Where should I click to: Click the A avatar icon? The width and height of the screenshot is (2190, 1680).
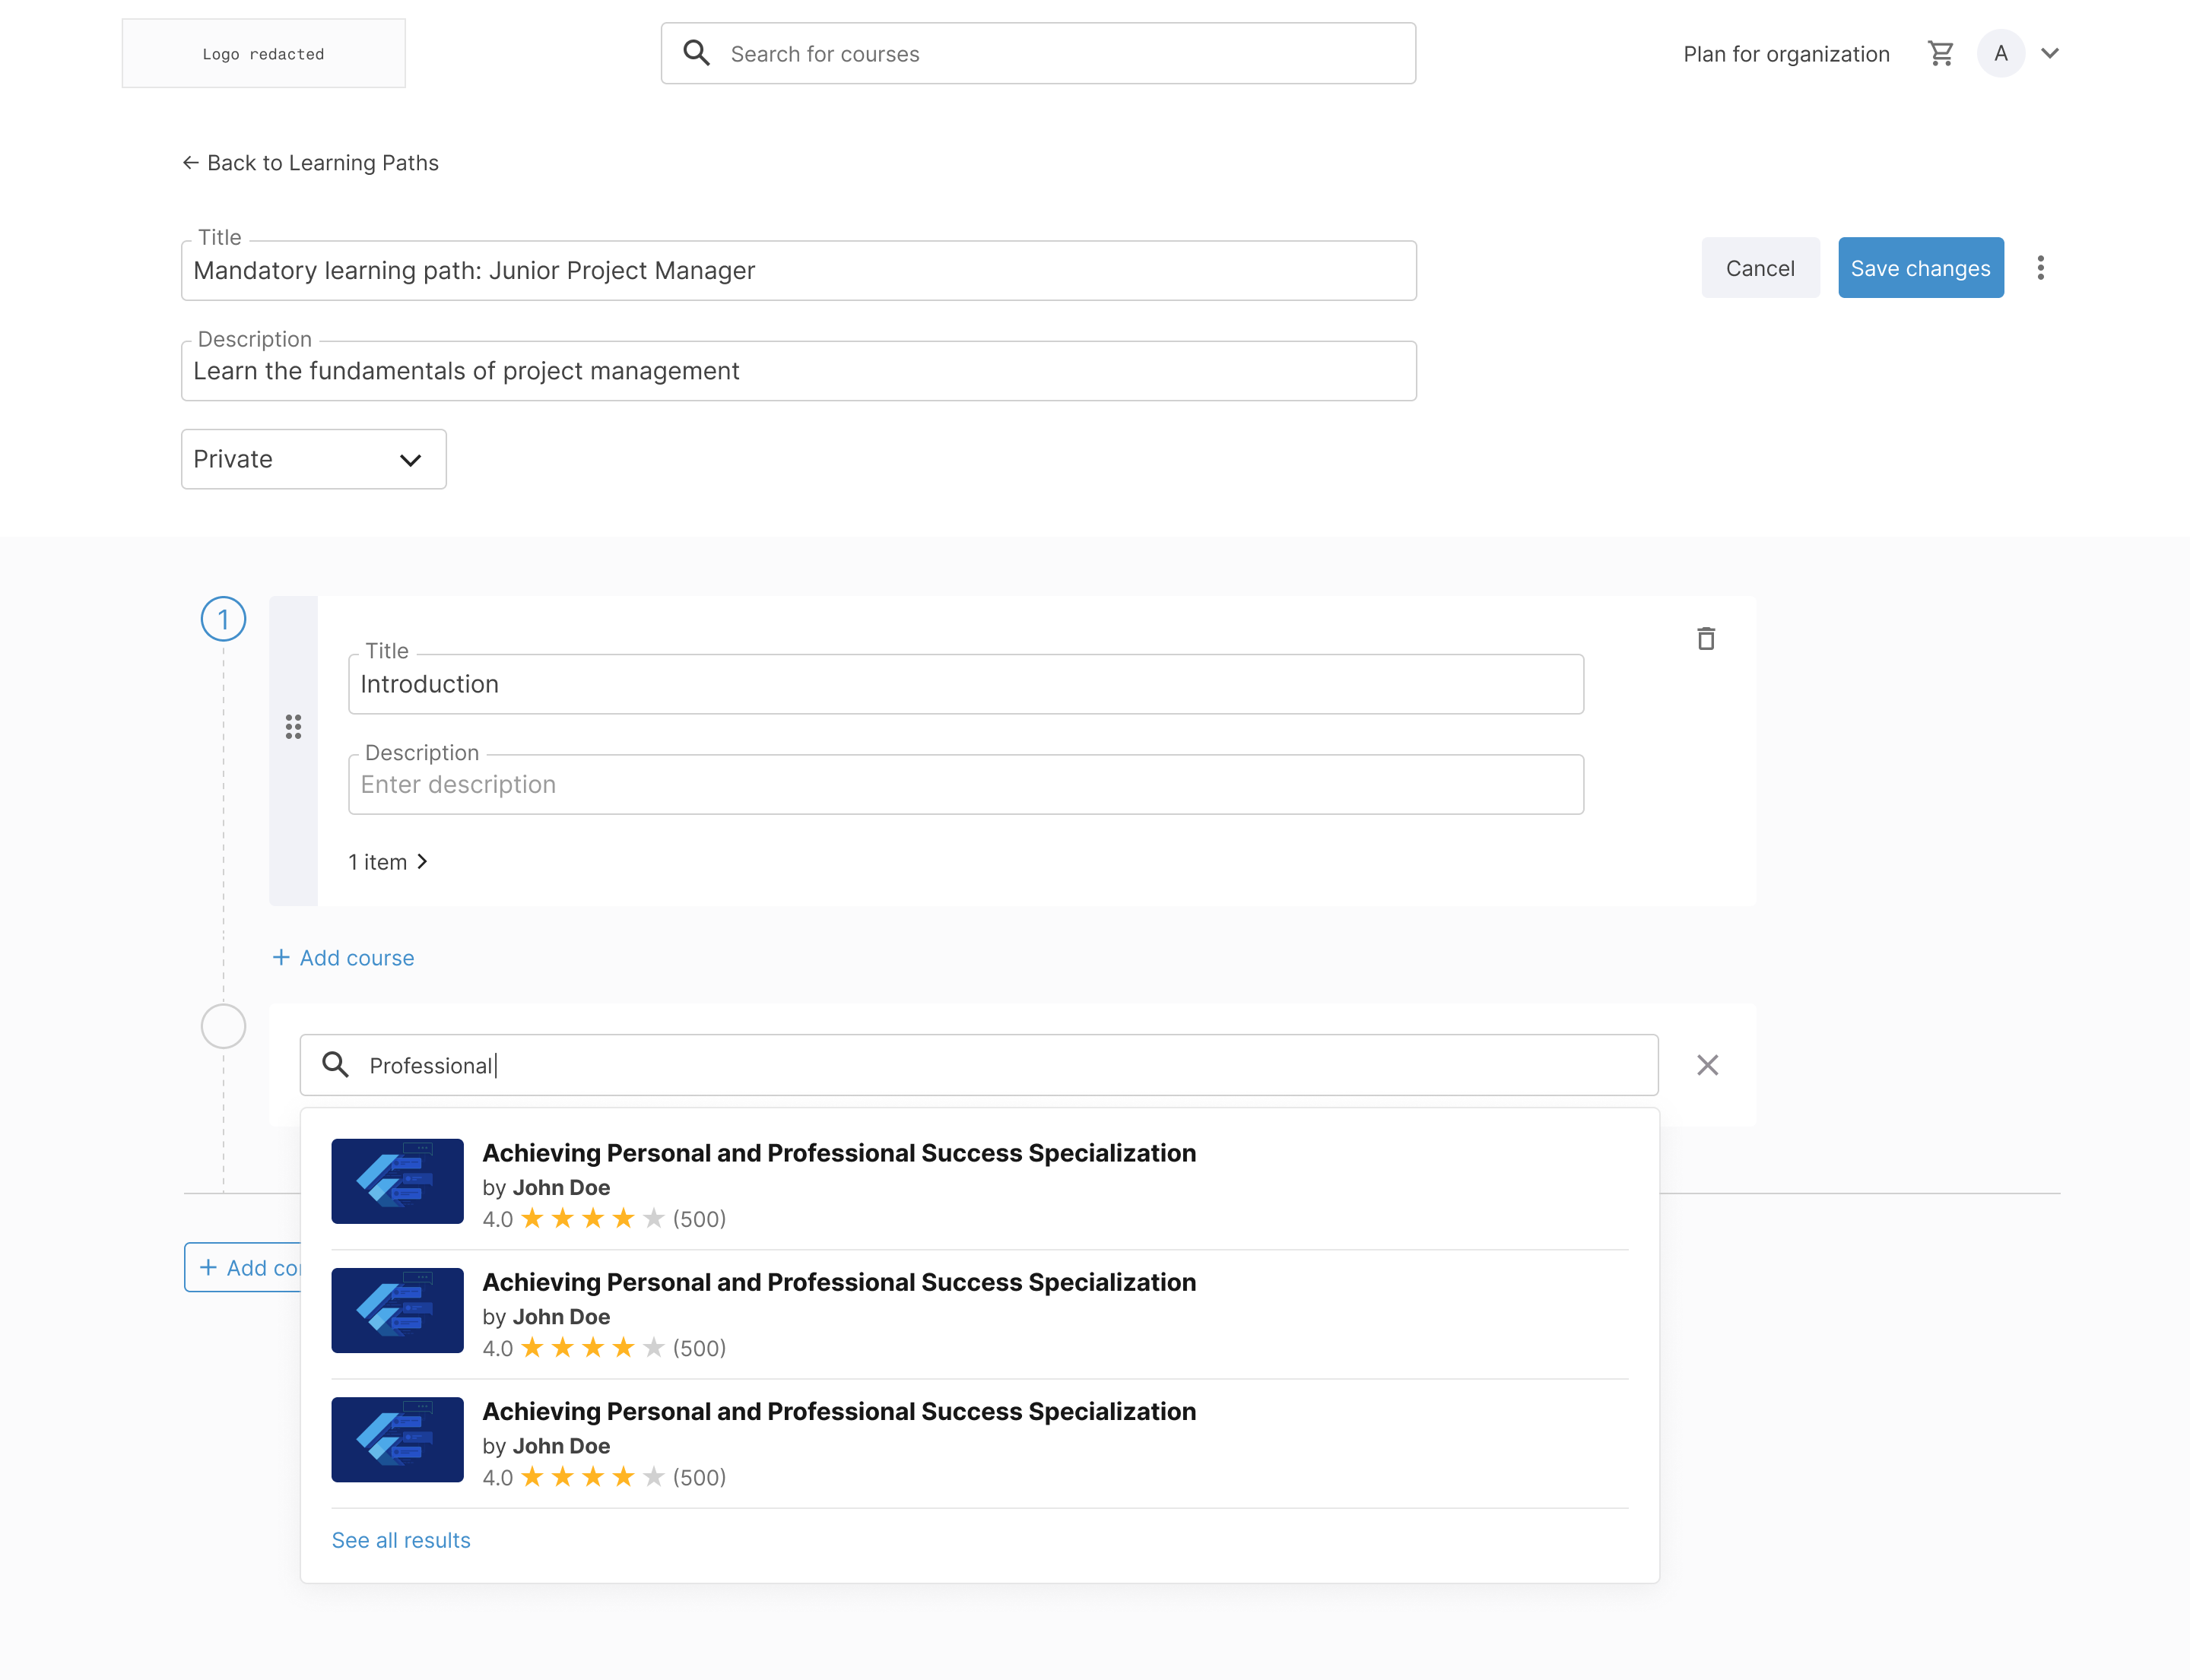2000,53
